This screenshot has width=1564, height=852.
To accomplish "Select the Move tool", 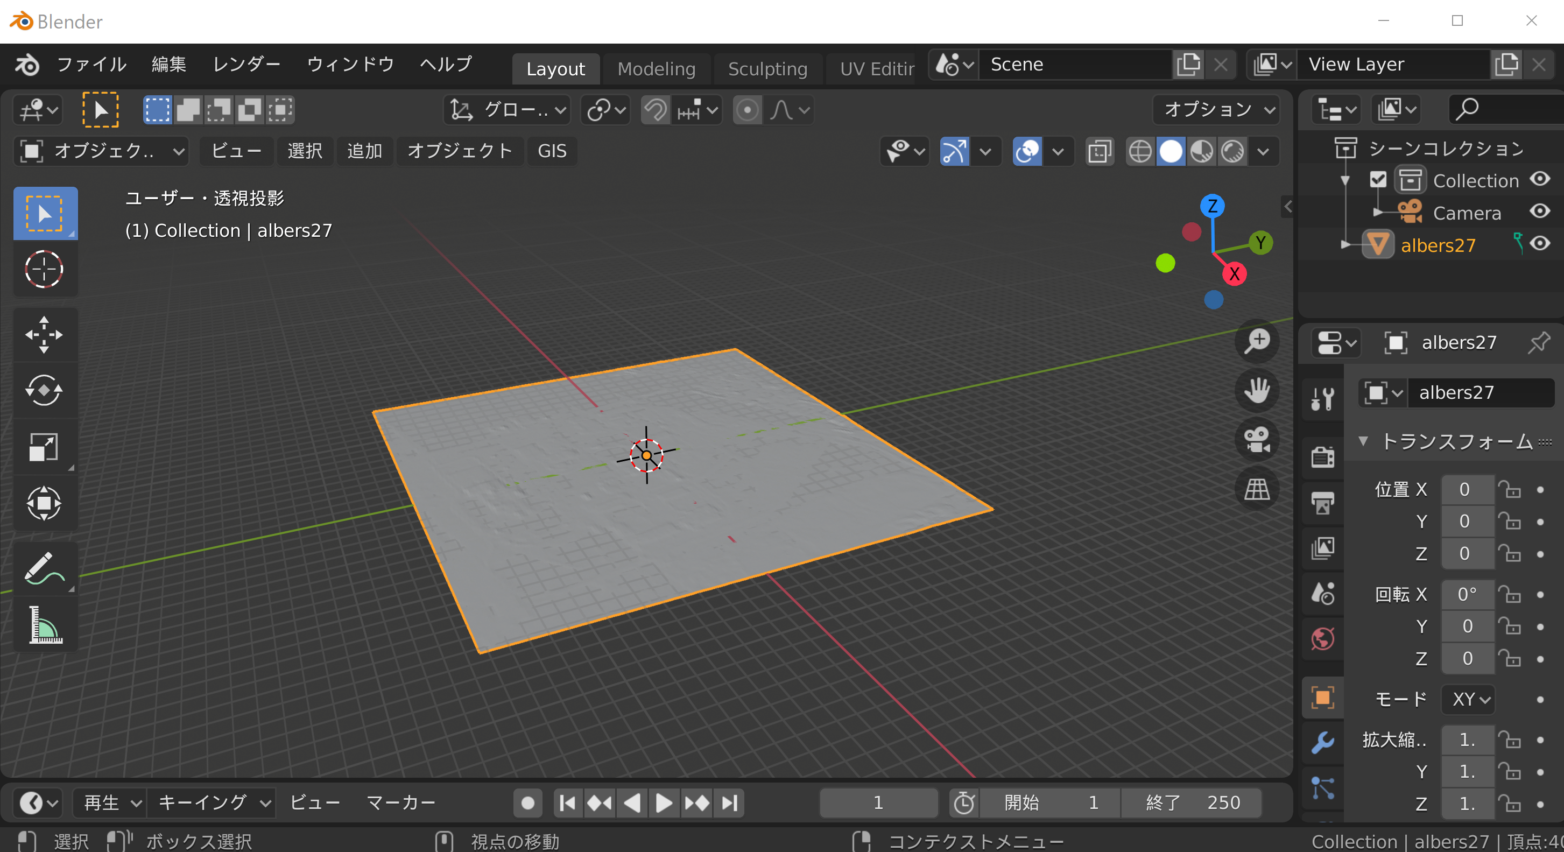I will pos(44,335).
